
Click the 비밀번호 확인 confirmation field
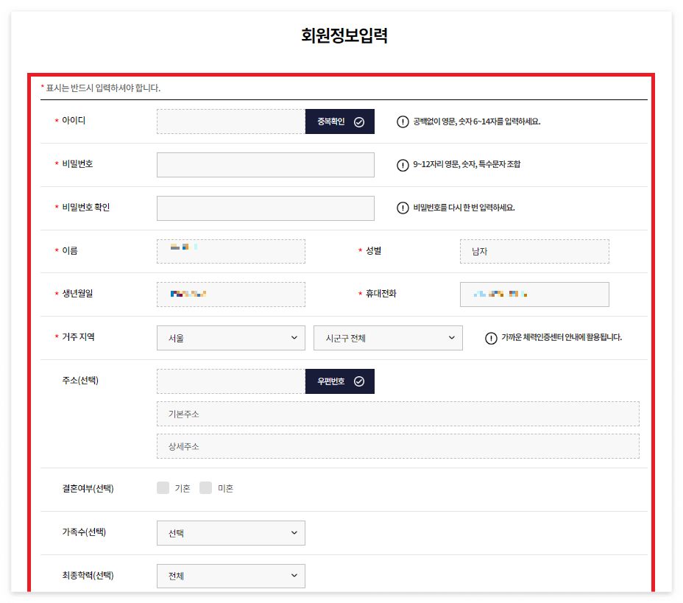pyautogui.click(x=265, y=208)
